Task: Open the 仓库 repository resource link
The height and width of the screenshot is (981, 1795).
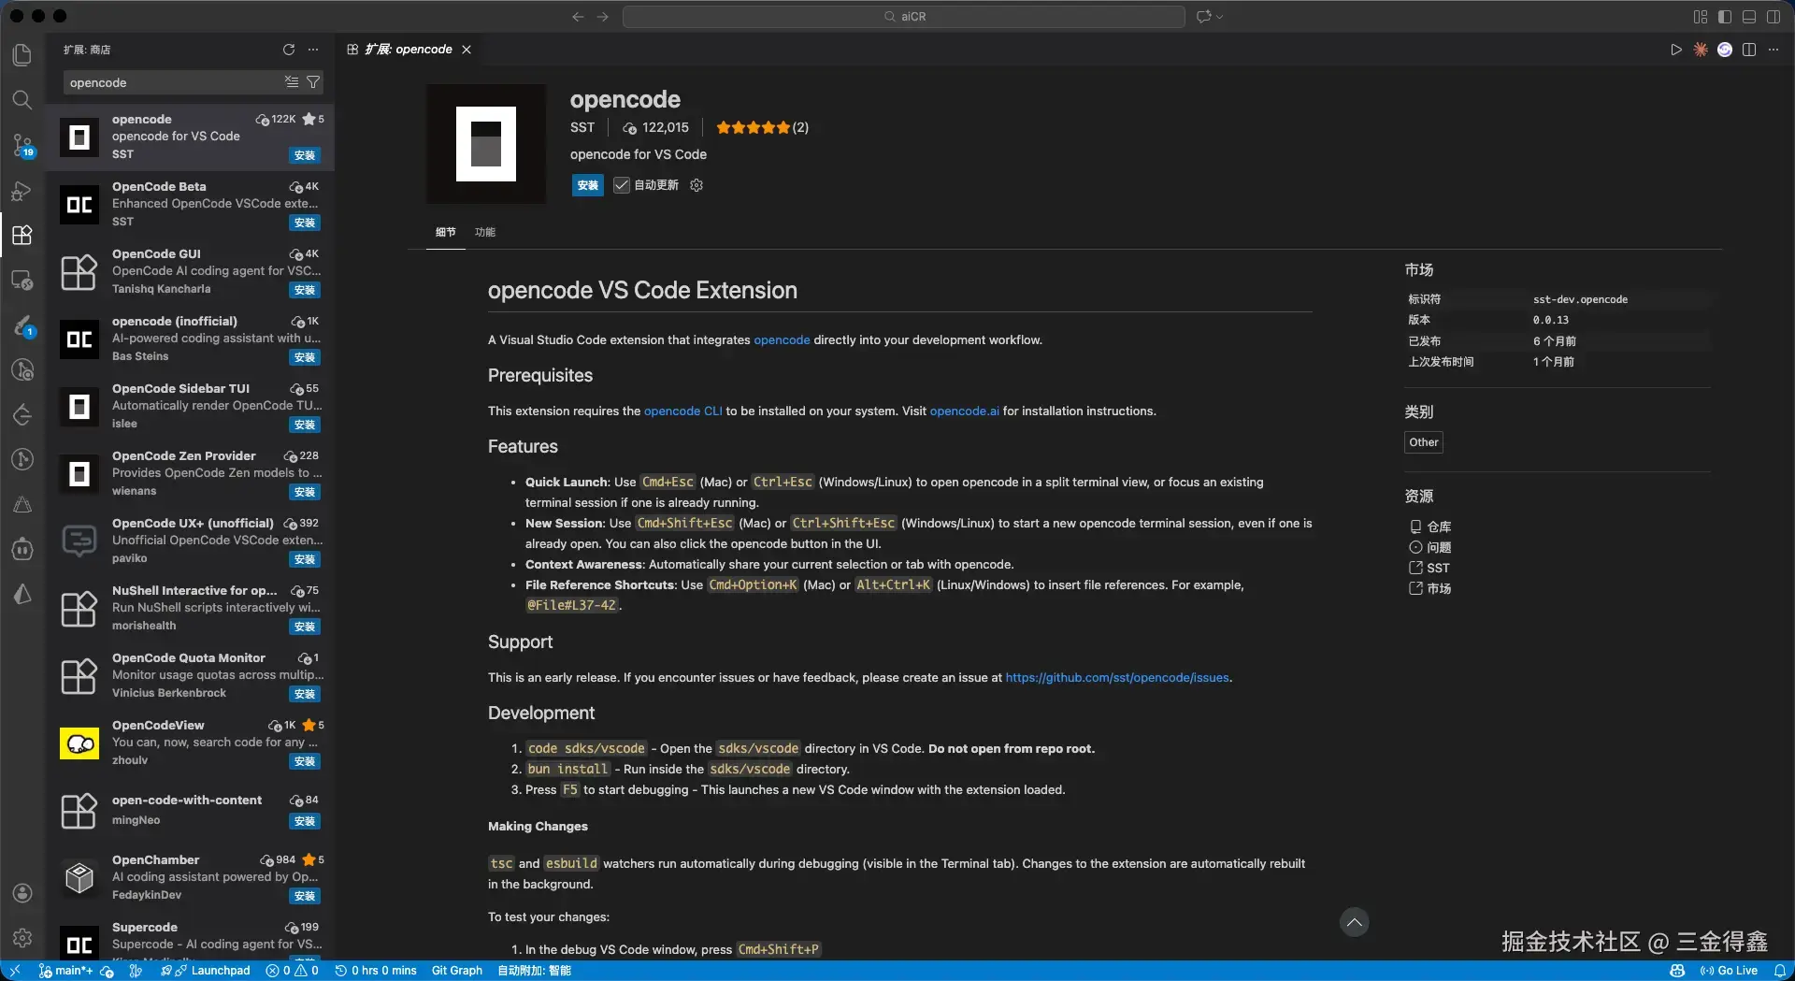Action: coord(1430,527)
